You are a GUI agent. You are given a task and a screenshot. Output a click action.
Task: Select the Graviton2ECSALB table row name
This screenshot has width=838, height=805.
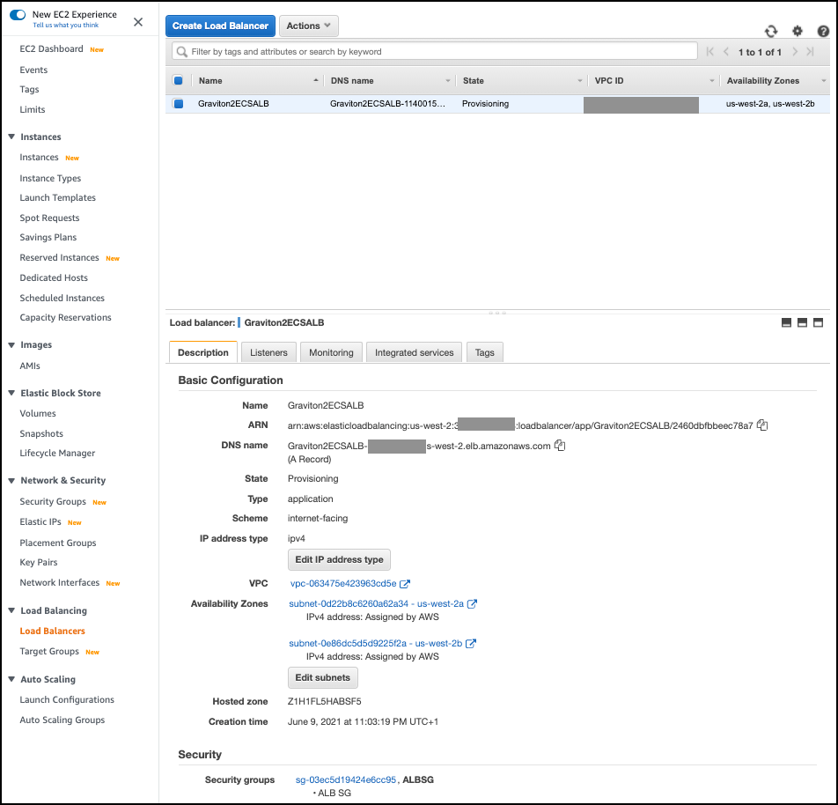point(233,104)
